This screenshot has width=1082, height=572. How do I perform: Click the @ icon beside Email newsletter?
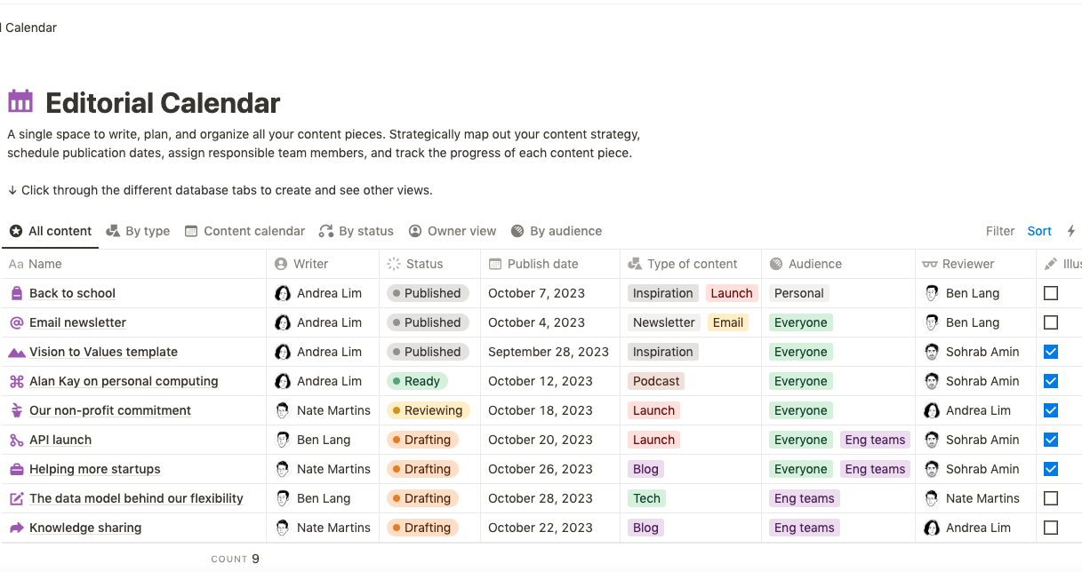point(16,322)
